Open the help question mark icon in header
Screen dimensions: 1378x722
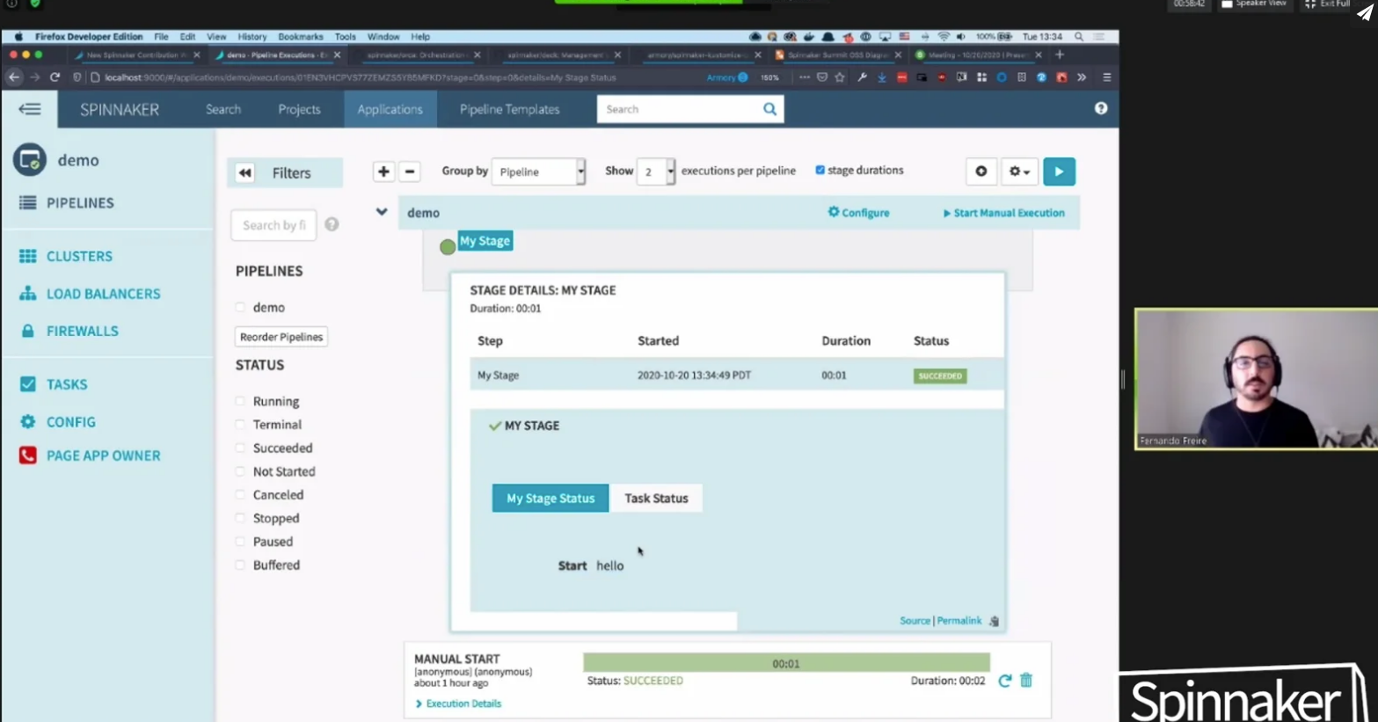tap(1101, 108)
